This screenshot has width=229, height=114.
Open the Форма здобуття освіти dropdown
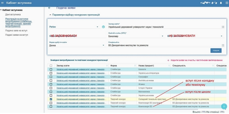pyautogui.click(x=77, y=45)
